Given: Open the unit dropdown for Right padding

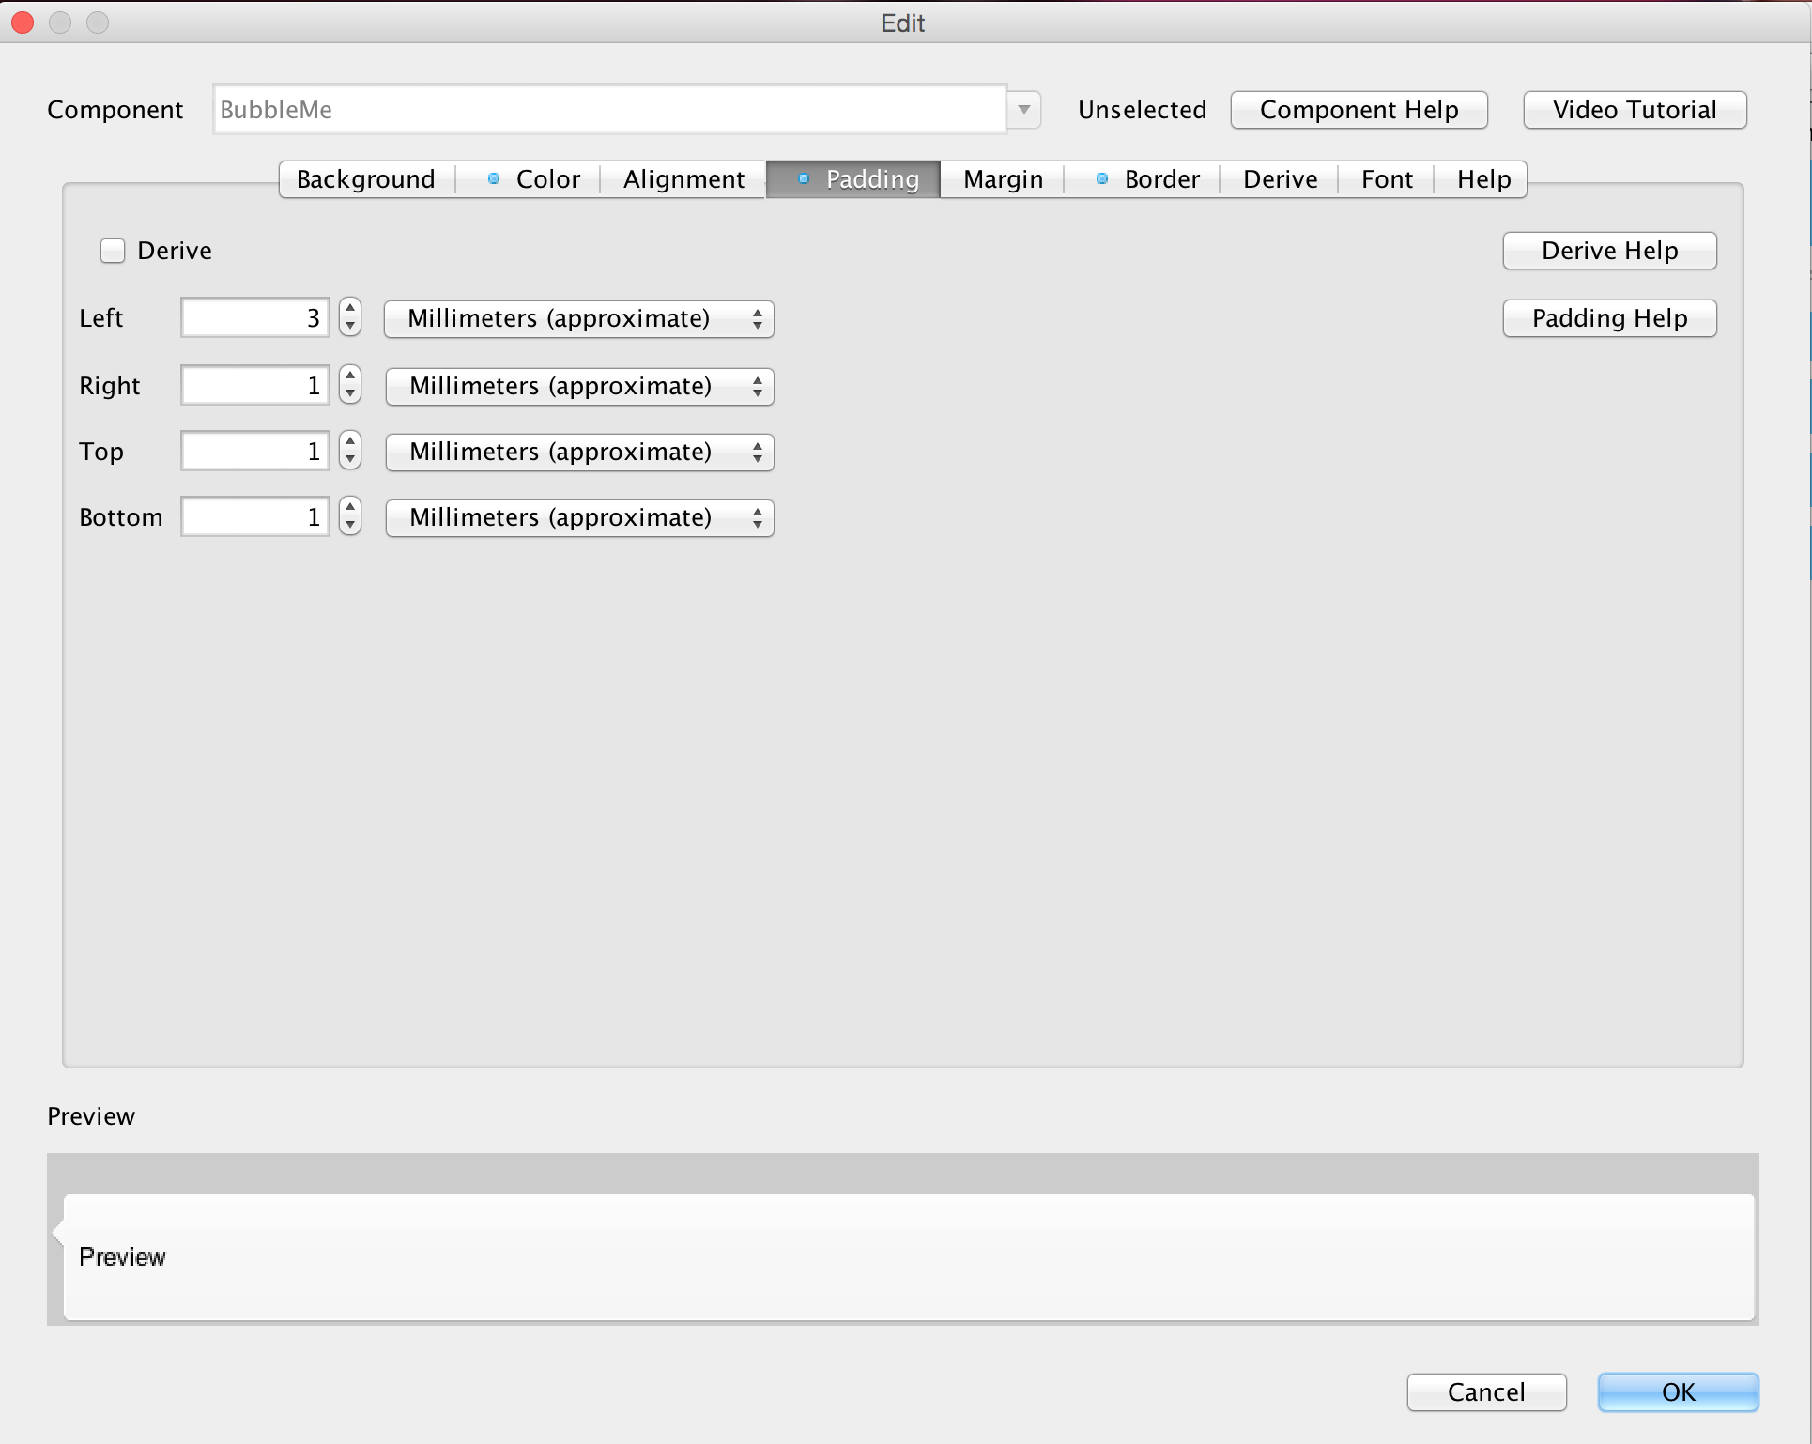Looking at the screenshot, I should point(578,386).
